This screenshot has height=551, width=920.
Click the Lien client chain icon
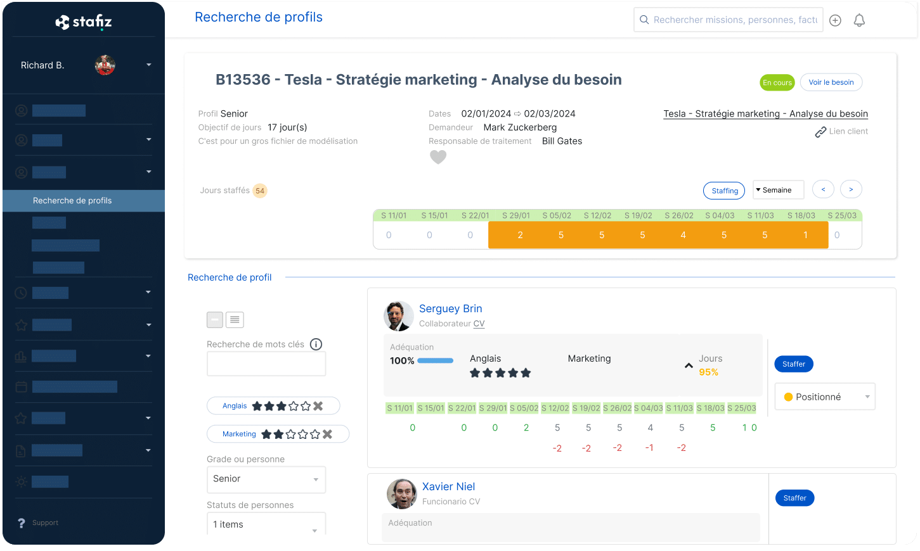[x=820, y=132]
